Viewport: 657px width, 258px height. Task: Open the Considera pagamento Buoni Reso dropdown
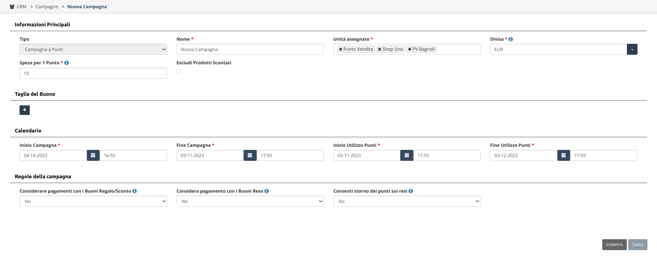(x=250, y=201)
